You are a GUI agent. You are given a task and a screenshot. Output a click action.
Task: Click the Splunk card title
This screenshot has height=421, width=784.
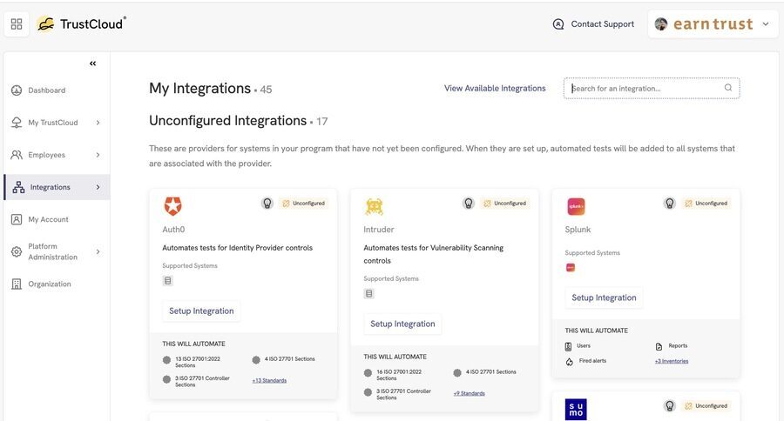pos(578,230)
